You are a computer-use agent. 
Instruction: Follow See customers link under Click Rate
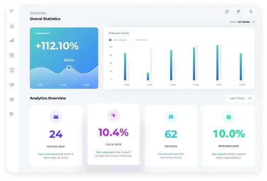(105, 152)
